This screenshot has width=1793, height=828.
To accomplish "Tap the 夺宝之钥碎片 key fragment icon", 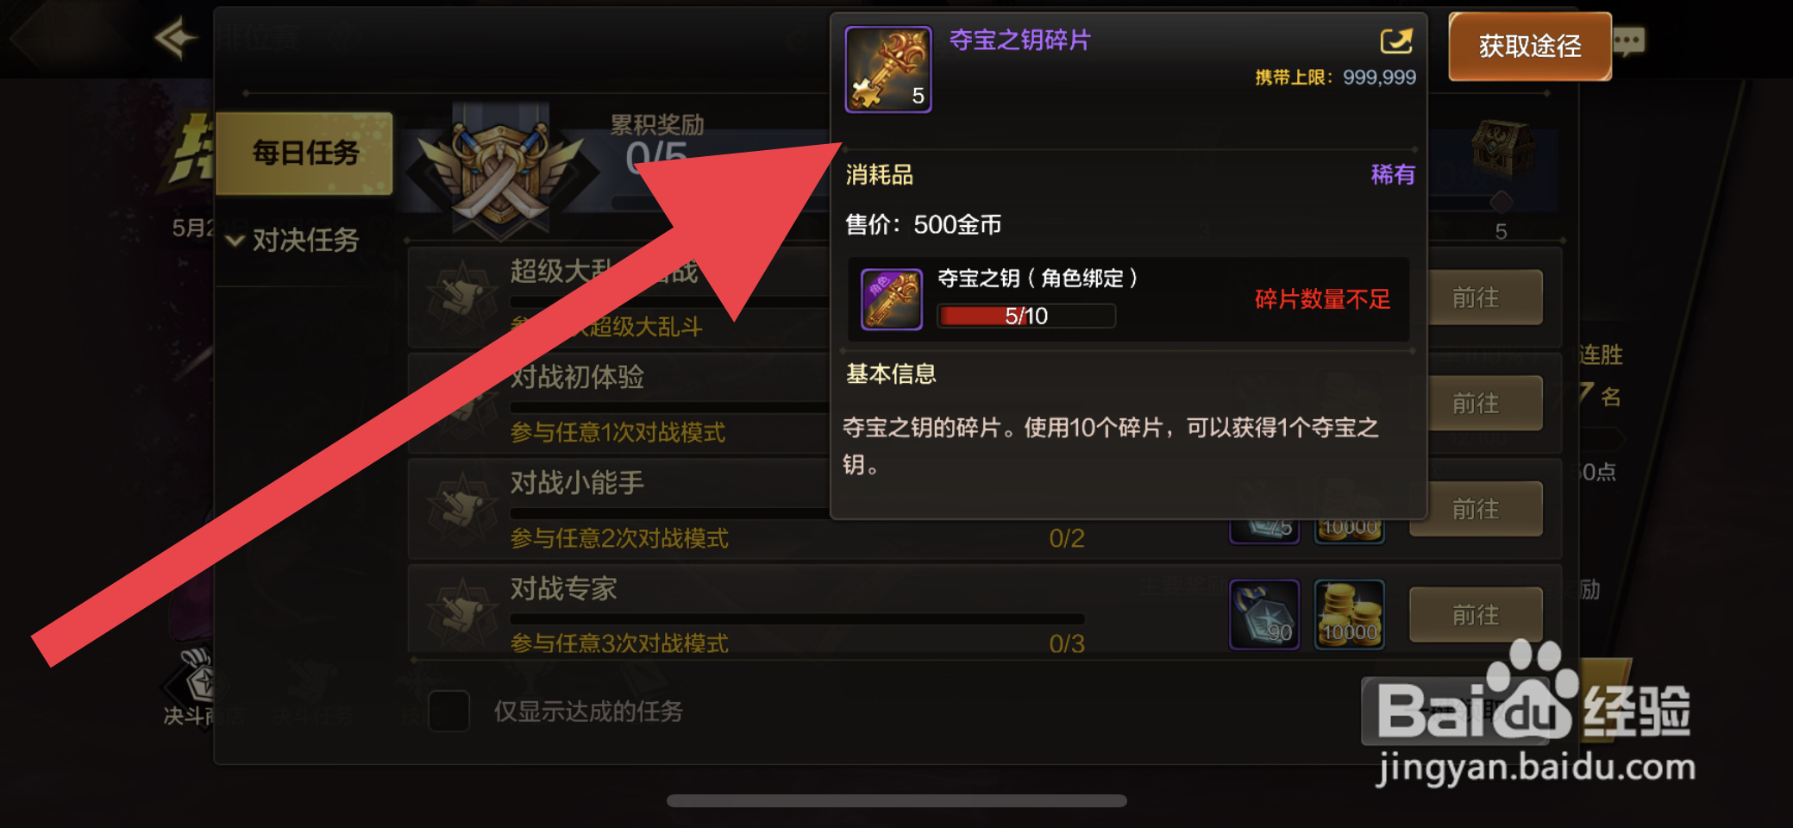I will [x=888, y=69].
